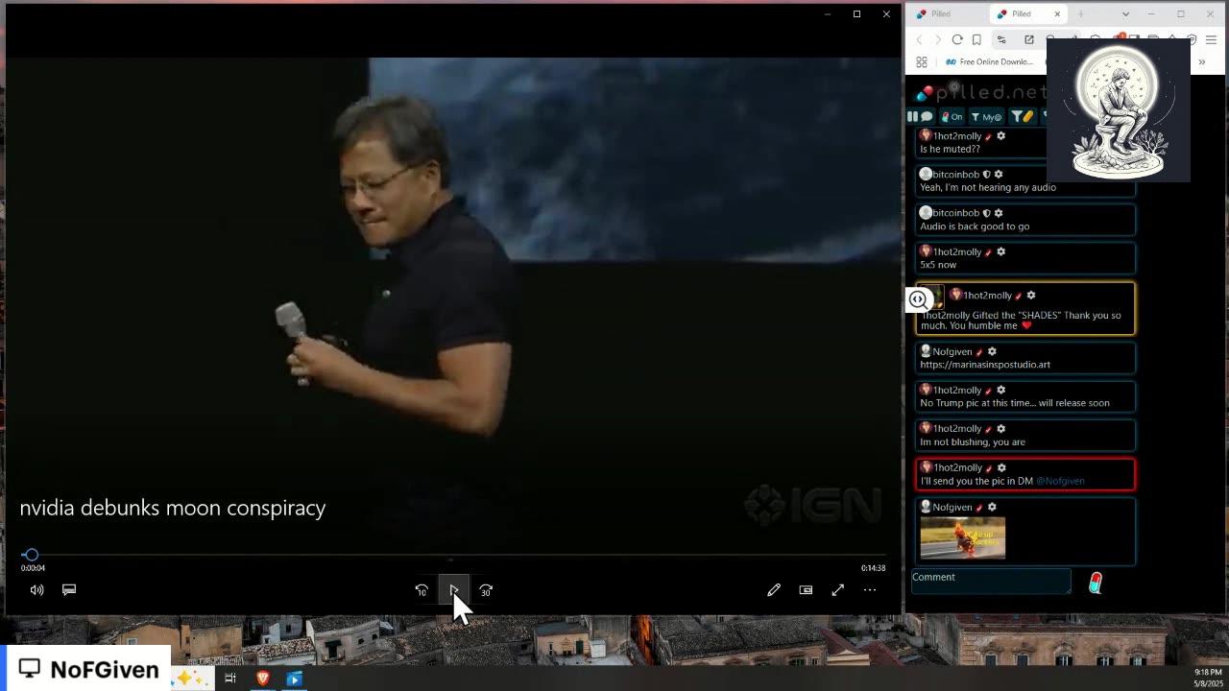
Task: Open the browser's main hamburger menu
Action: point(1211,39)
